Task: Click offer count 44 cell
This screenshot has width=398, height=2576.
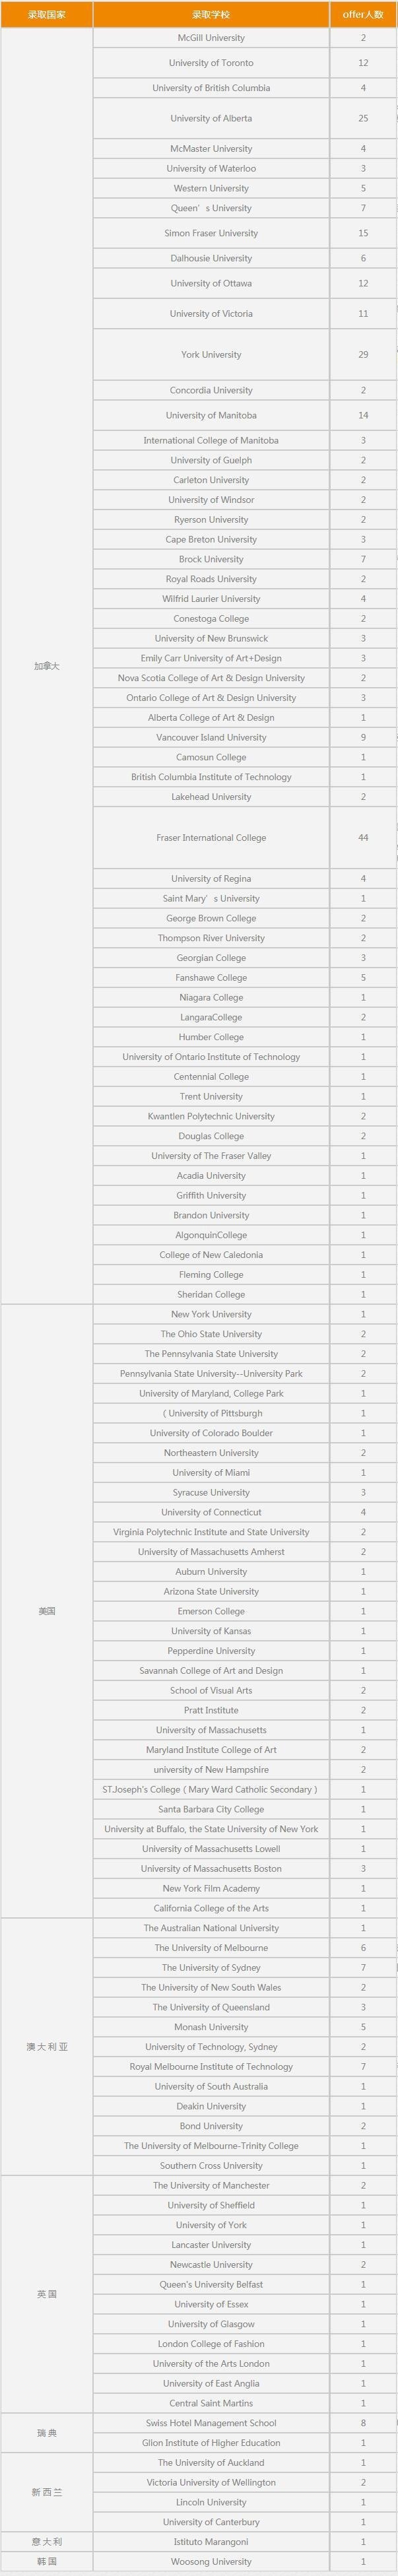Action: (x=362, y=838)
